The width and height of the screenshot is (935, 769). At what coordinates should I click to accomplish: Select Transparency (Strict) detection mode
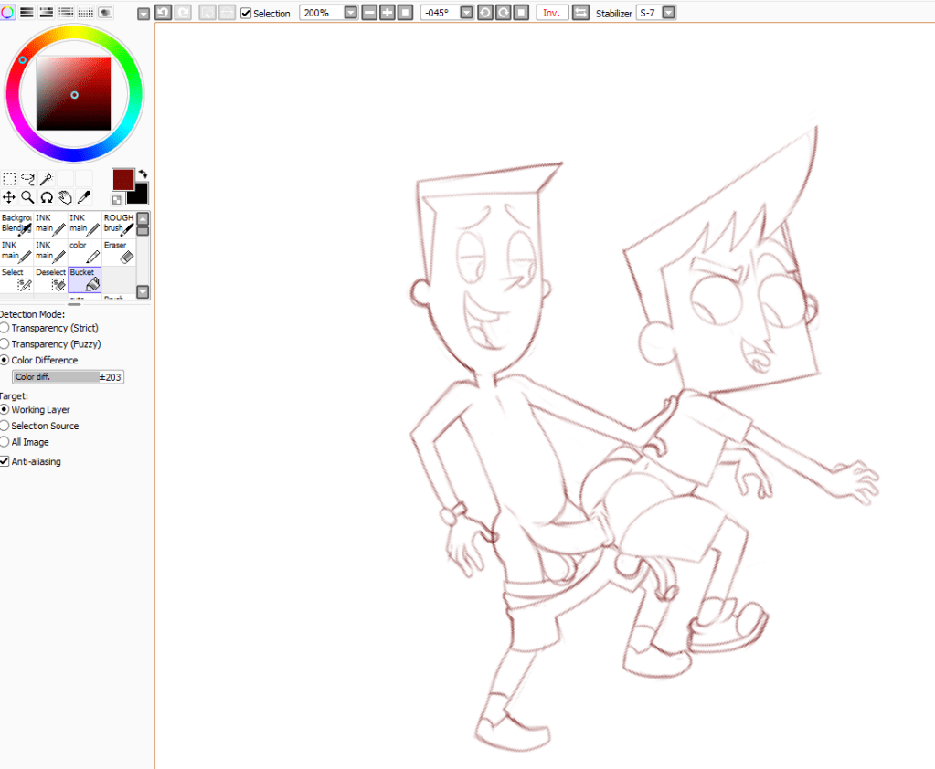coord(5,328)
